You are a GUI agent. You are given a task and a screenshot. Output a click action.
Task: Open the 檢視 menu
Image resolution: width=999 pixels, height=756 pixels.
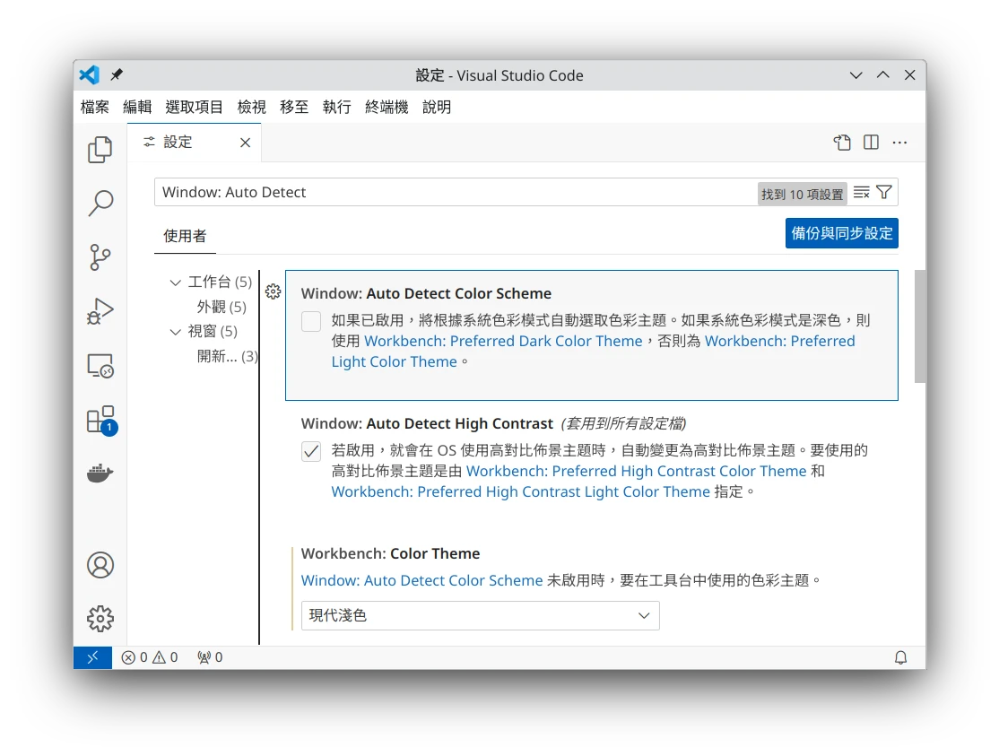251,107
